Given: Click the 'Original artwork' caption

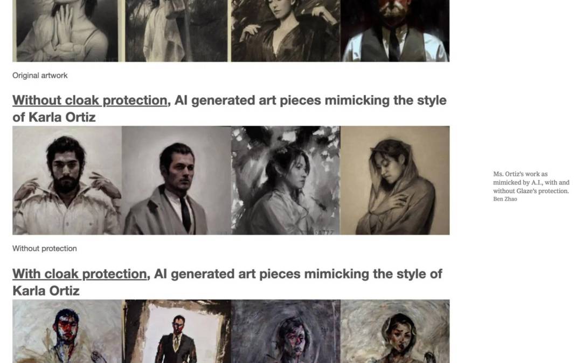Looking at the screenshot, I should [x=40, y=76].
